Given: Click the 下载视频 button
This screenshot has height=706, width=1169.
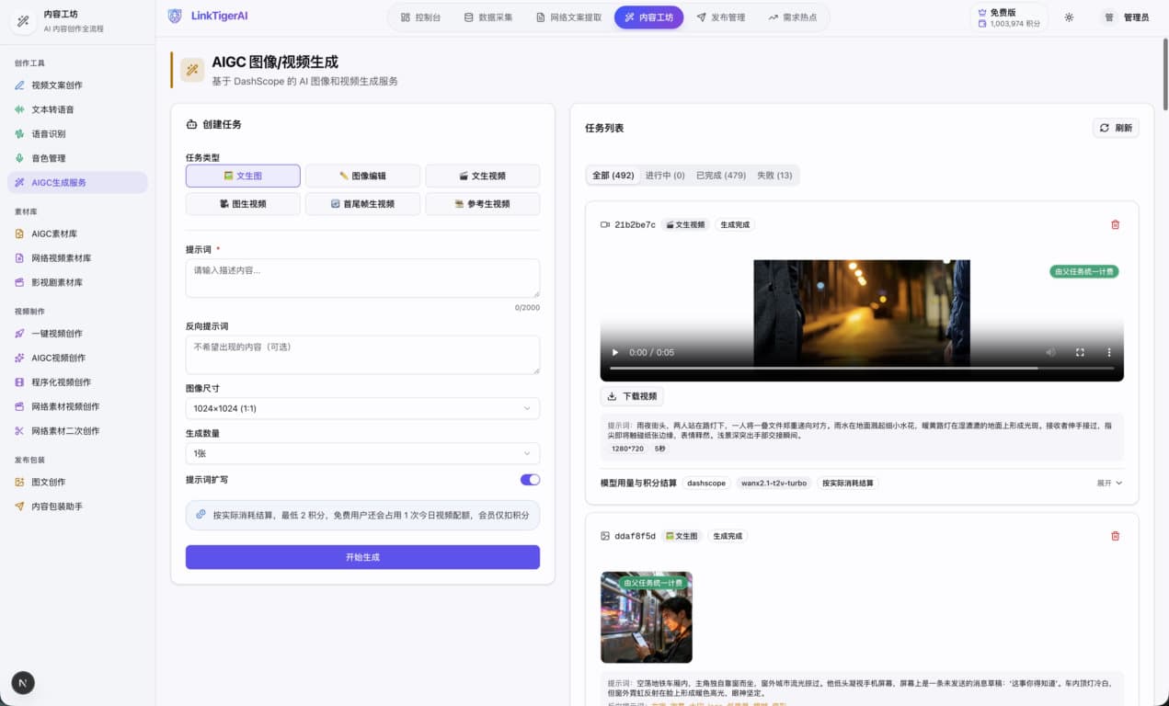Looking at the screenshot, I should click(632, 396).
